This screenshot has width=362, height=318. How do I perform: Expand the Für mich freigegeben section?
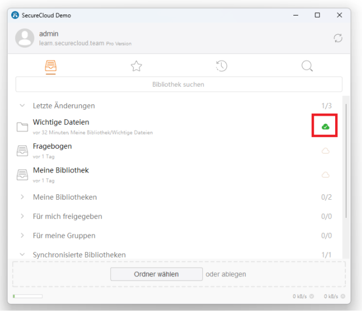22,216
